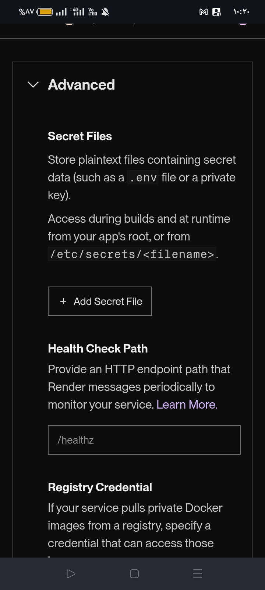Tap the triangle back navigation button
This screenshot has width=265, height=590.
71,574
